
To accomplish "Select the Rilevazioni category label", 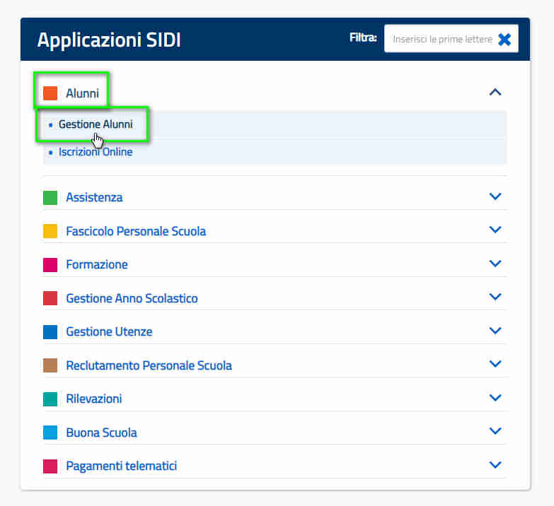I will (x=94, y=399).
